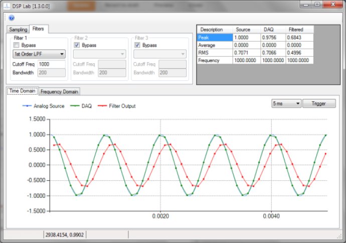Open the 1st Order LPF dropdown
Image resolution: width=346 pixels, height=243 pixels.
pos(39,54)
